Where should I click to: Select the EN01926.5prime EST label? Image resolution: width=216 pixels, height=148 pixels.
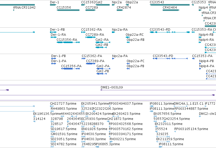94,129
